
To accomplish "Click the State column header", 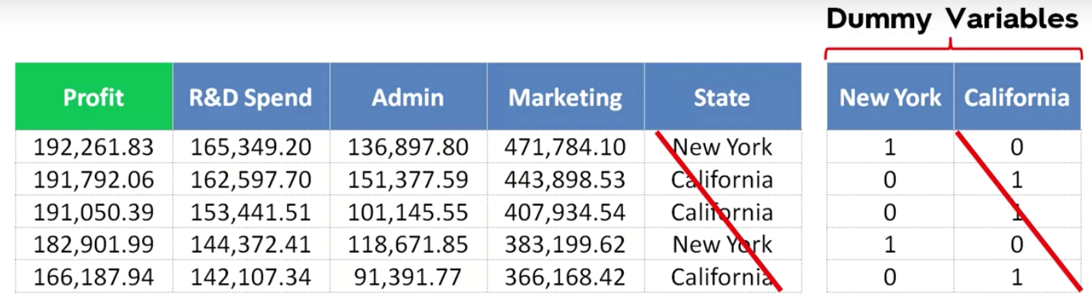I will pos(723,97).
